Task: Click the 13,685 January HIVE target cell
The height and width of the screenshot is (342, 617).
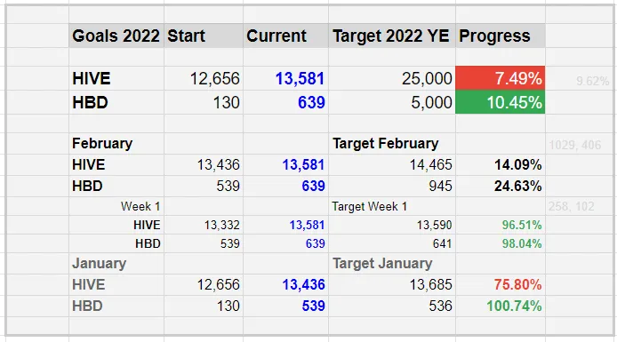Action: click(x=392, y=284)
